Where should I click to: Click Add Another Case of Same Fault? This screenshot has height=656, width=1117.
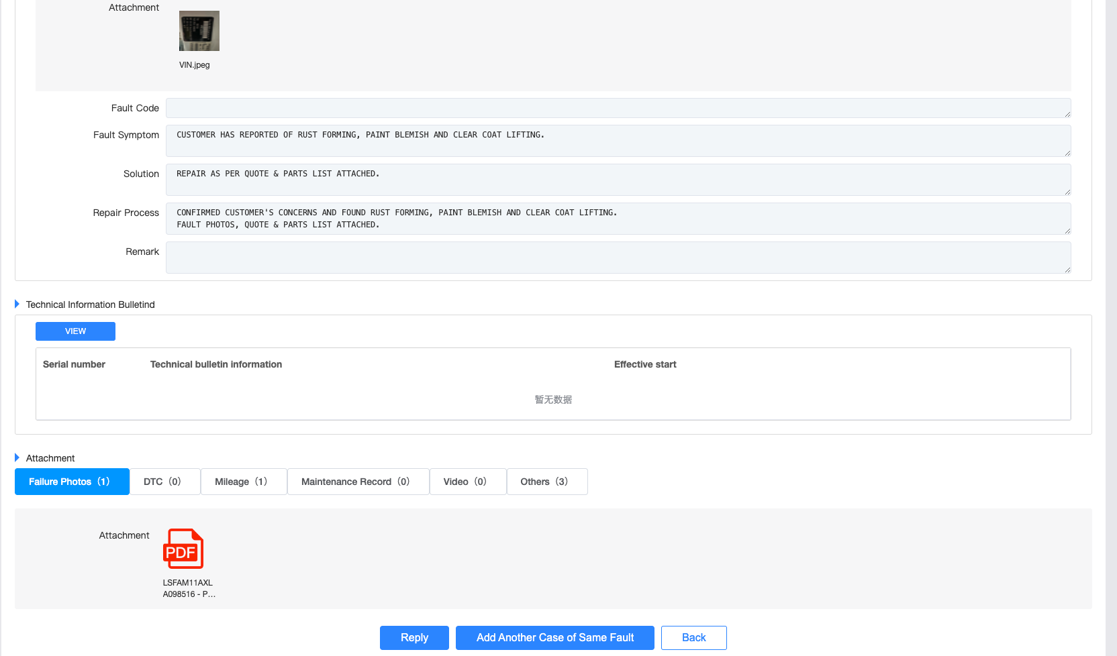pos(554,638)
